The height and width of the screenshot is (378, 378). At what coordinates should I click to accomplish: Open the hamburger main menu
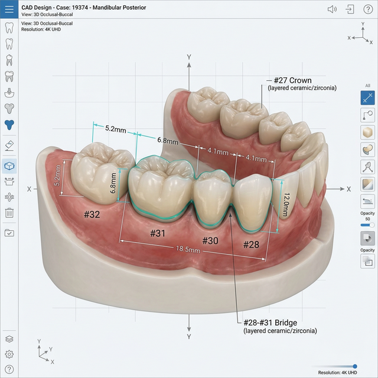pos(9,9)
